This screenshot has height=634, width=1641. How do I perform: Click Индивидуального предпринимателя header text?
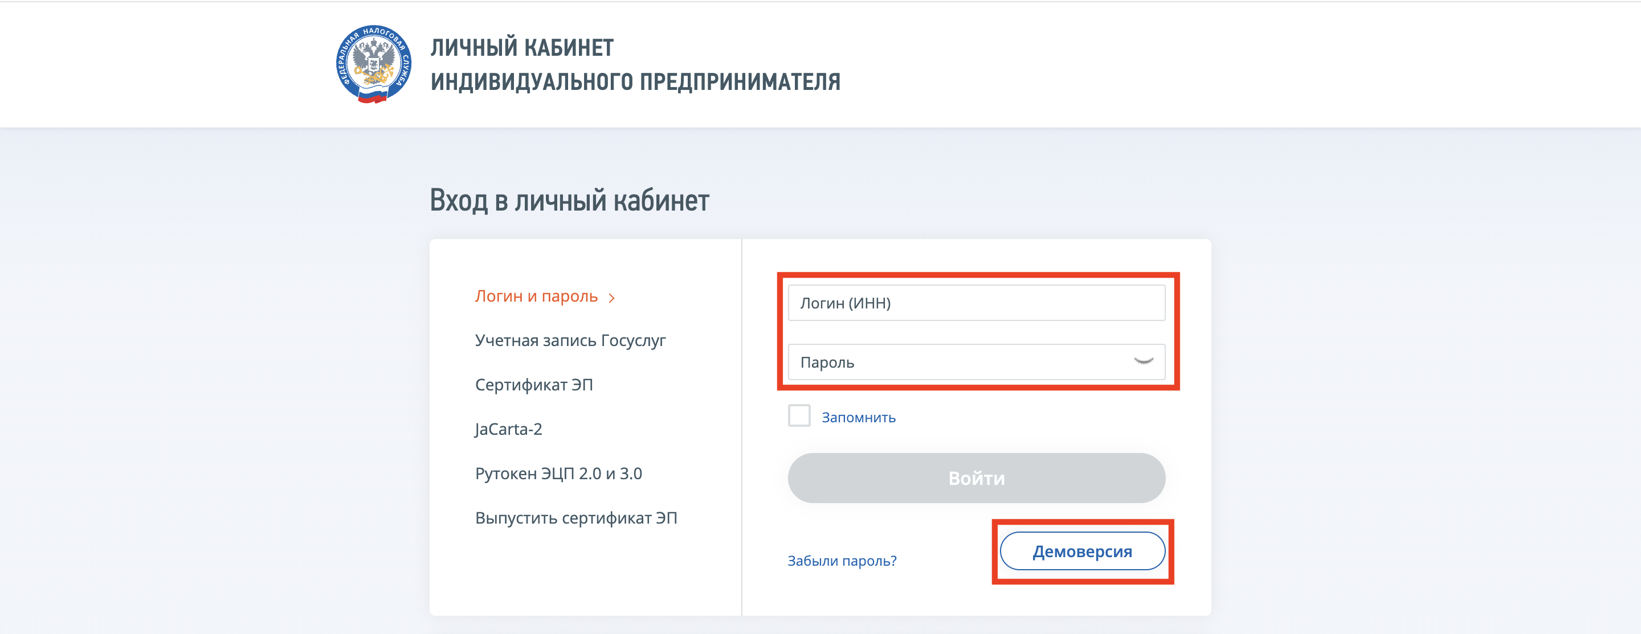click(635, 81)
